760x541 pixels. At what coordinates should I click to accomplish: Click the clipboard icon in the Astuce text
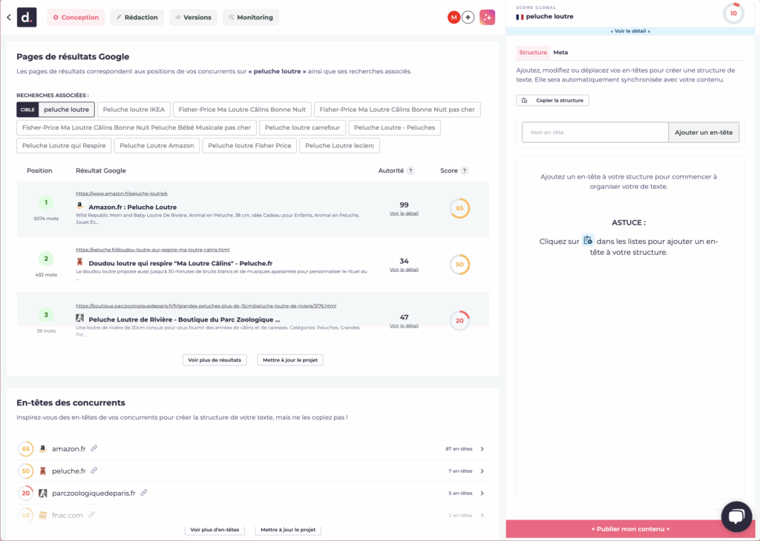(x=588, y=240)
